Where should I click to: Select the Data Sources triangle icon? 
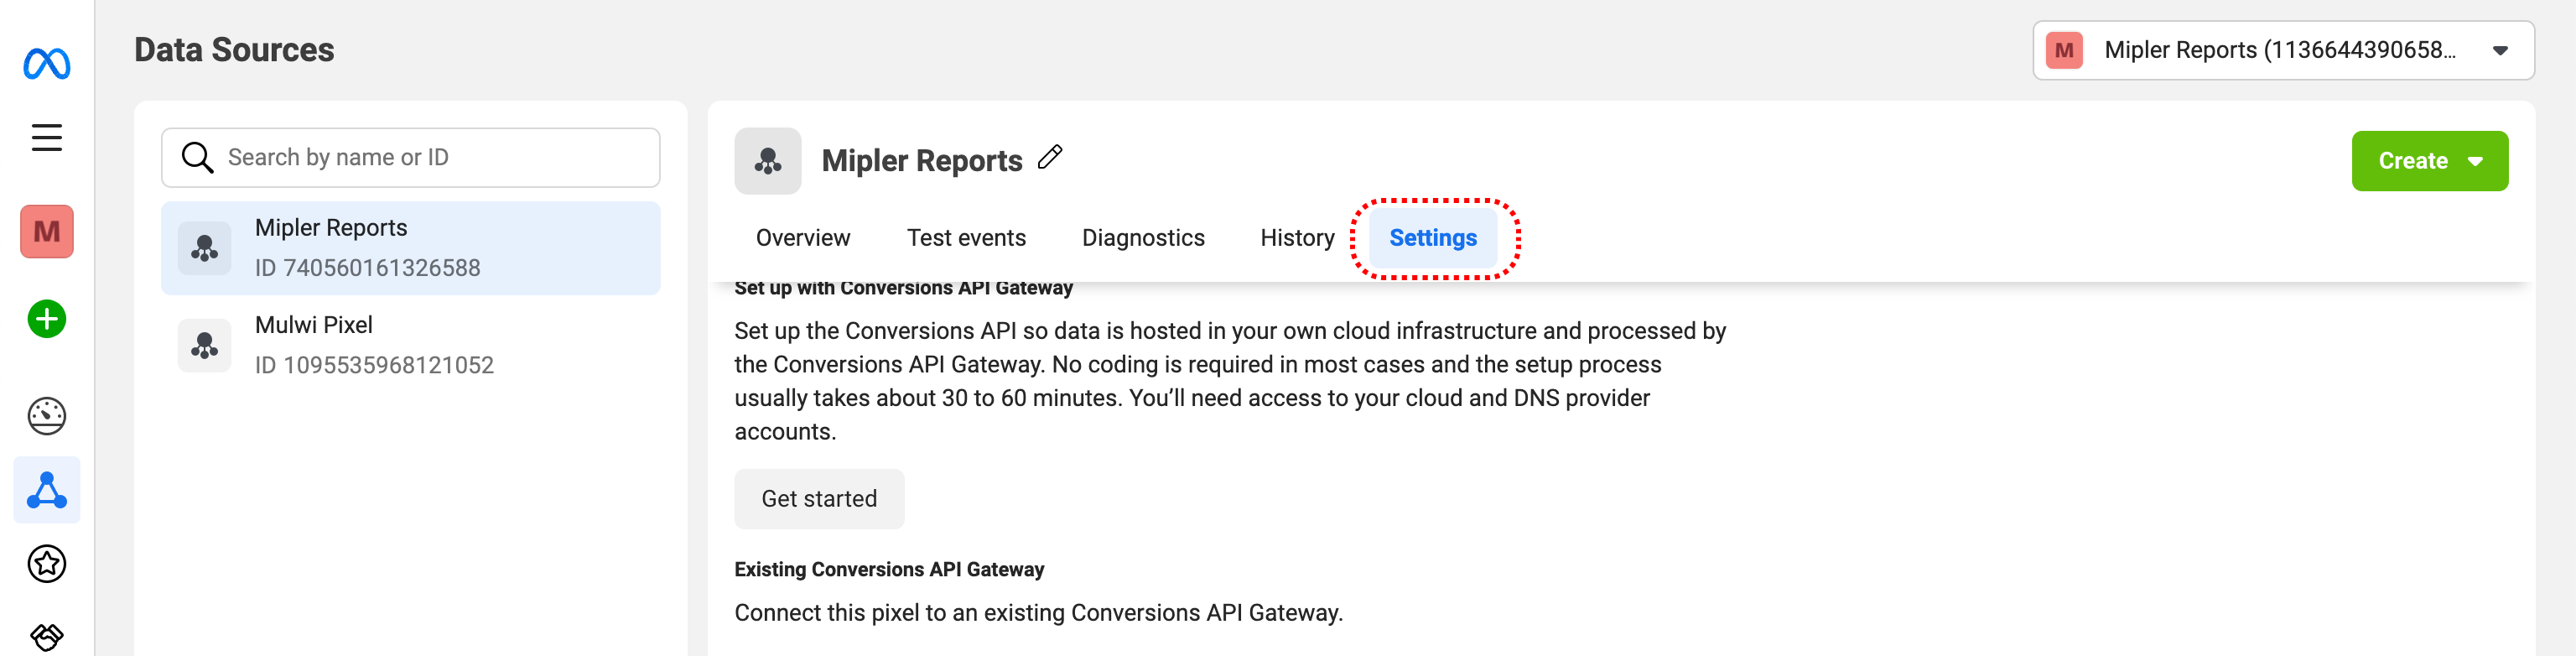click(x=47, y=490)
